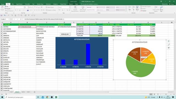Switch to Sayfa Düzeni ribbon tab
The image size is (176, 99).
click(x=19, y=4)
